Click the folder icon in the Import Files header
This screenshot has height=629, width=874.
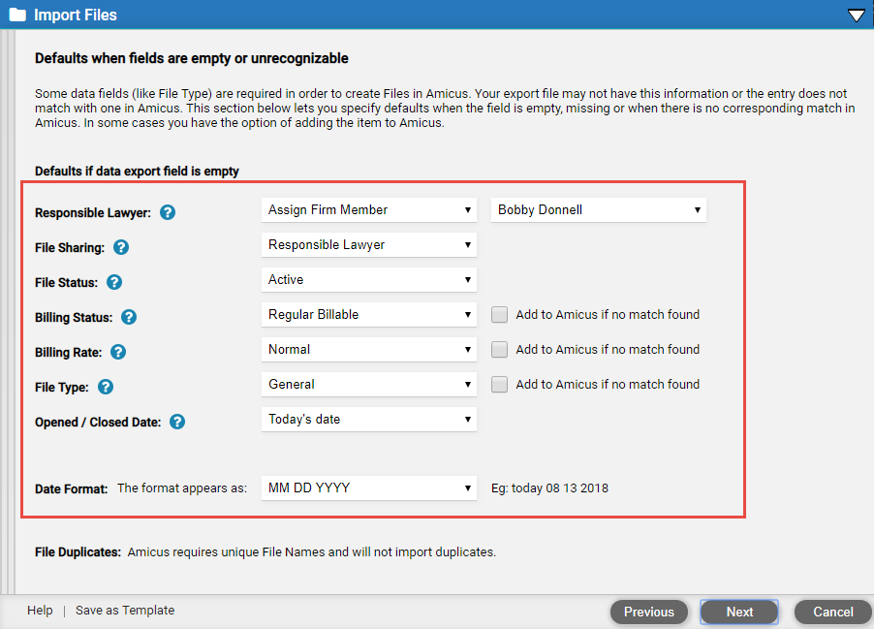coord(17,15)
